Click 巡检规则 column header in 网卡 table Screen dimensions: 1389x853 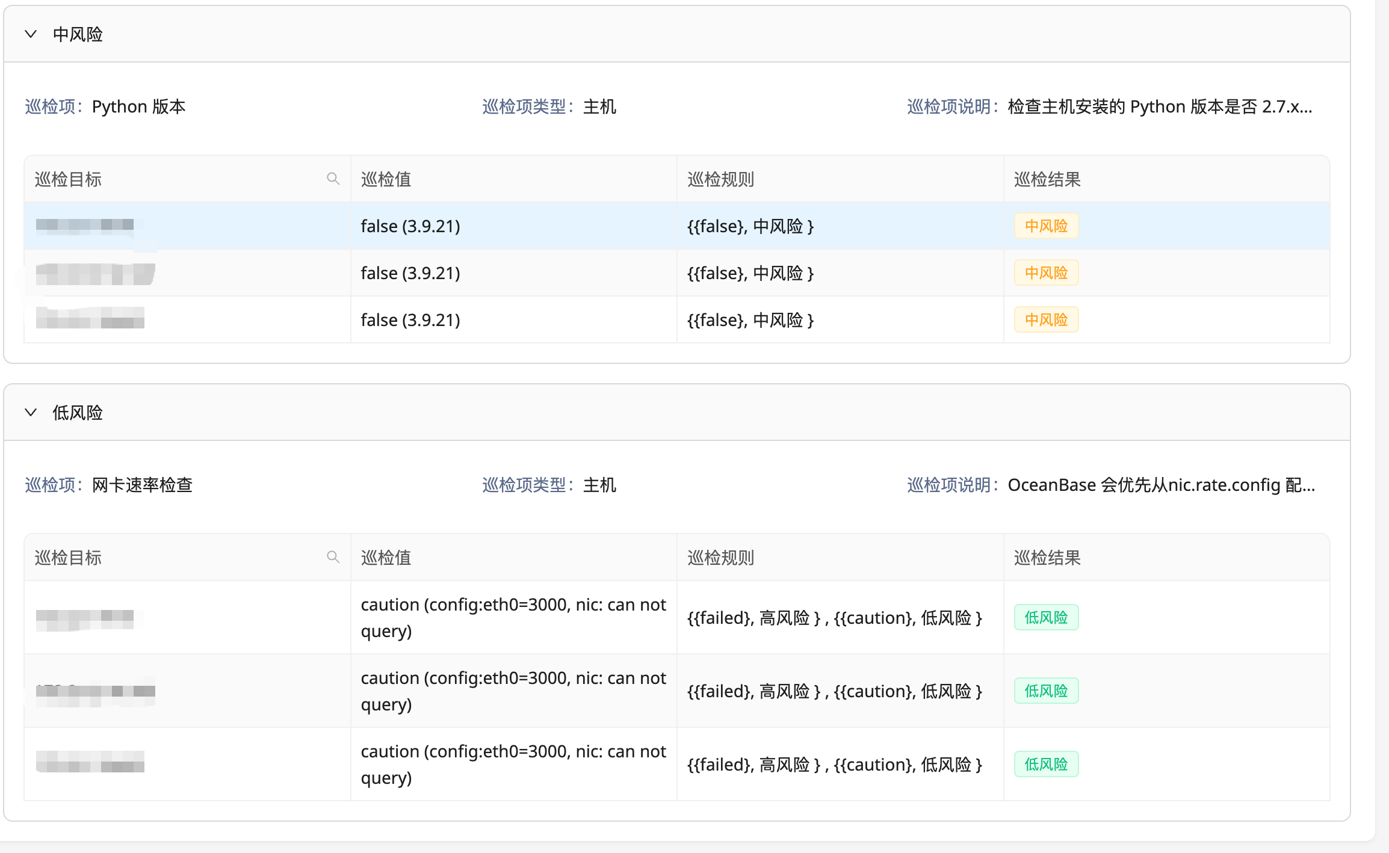(x=720, y=558)
